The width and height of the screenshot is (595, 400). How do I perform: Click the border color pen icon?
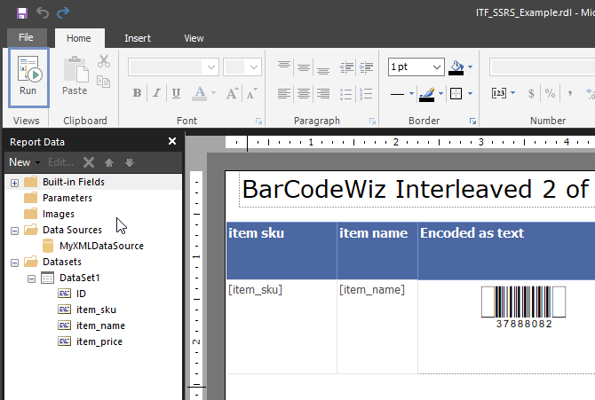click(x=427, y=94)
